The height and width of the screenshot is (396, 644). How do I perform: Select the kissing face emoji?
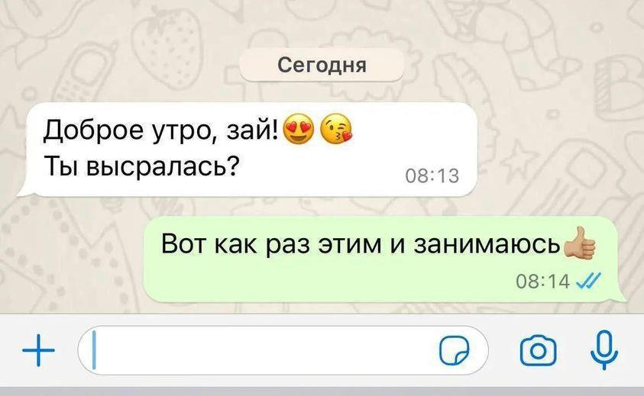(336, 128)
